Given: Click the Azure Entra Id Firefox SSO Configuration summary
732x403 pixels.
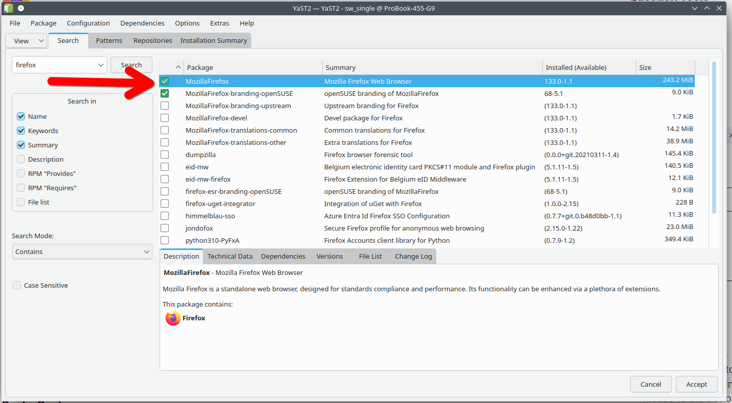Looking at the screenshot, I should pyautogui.click(x=387, y=216).
